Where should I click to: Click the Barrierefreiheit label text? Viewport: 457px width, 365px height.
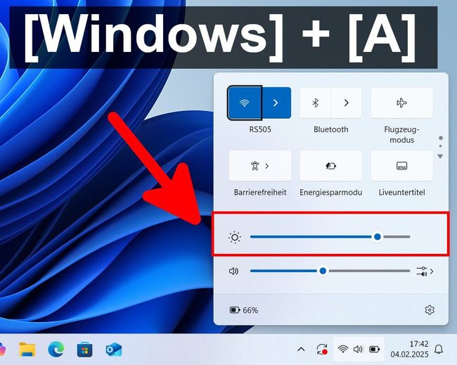[x=260, y=193]
